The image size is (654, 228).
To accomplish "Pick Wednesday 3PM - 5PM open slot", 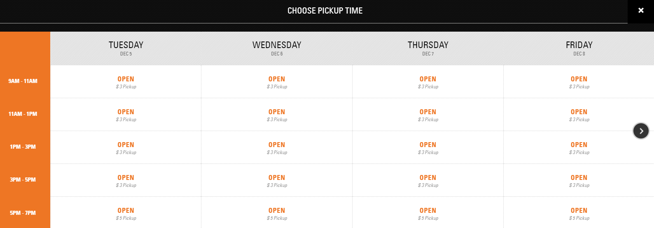I will (277, 180).
